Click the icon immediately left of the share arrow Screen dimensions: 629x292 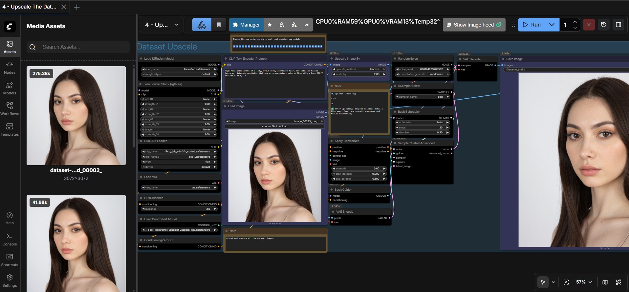[x=294, y=25]
